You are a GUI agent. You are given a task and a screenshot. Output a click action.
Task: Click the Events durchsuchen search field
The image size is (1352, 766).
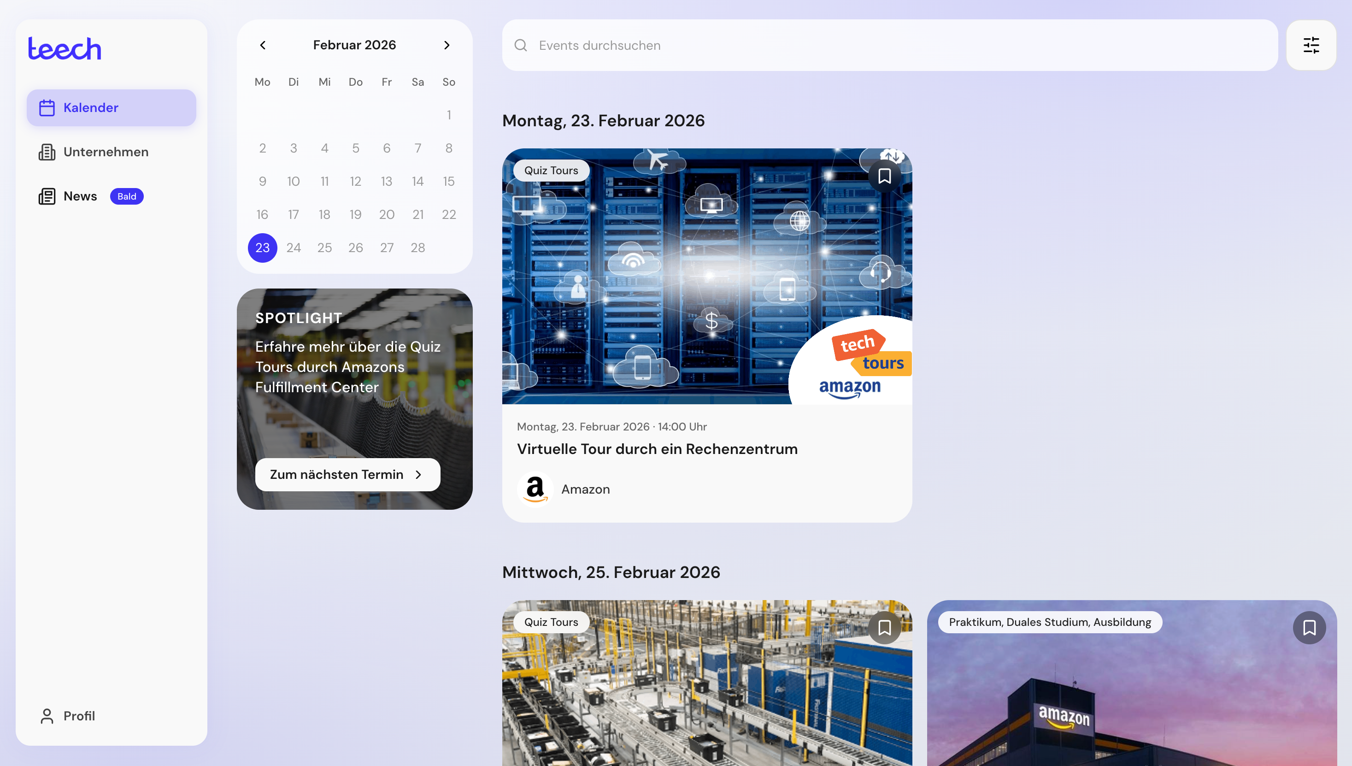[x=894, y=45]
